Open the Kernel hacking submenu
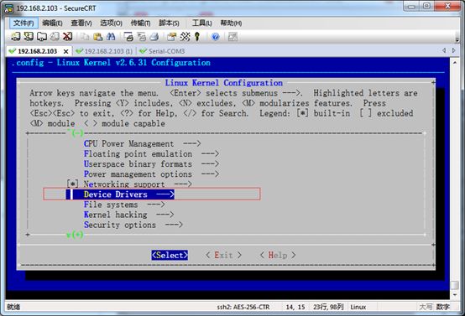The height and width of the screenshot is (316, 465). 128,215
